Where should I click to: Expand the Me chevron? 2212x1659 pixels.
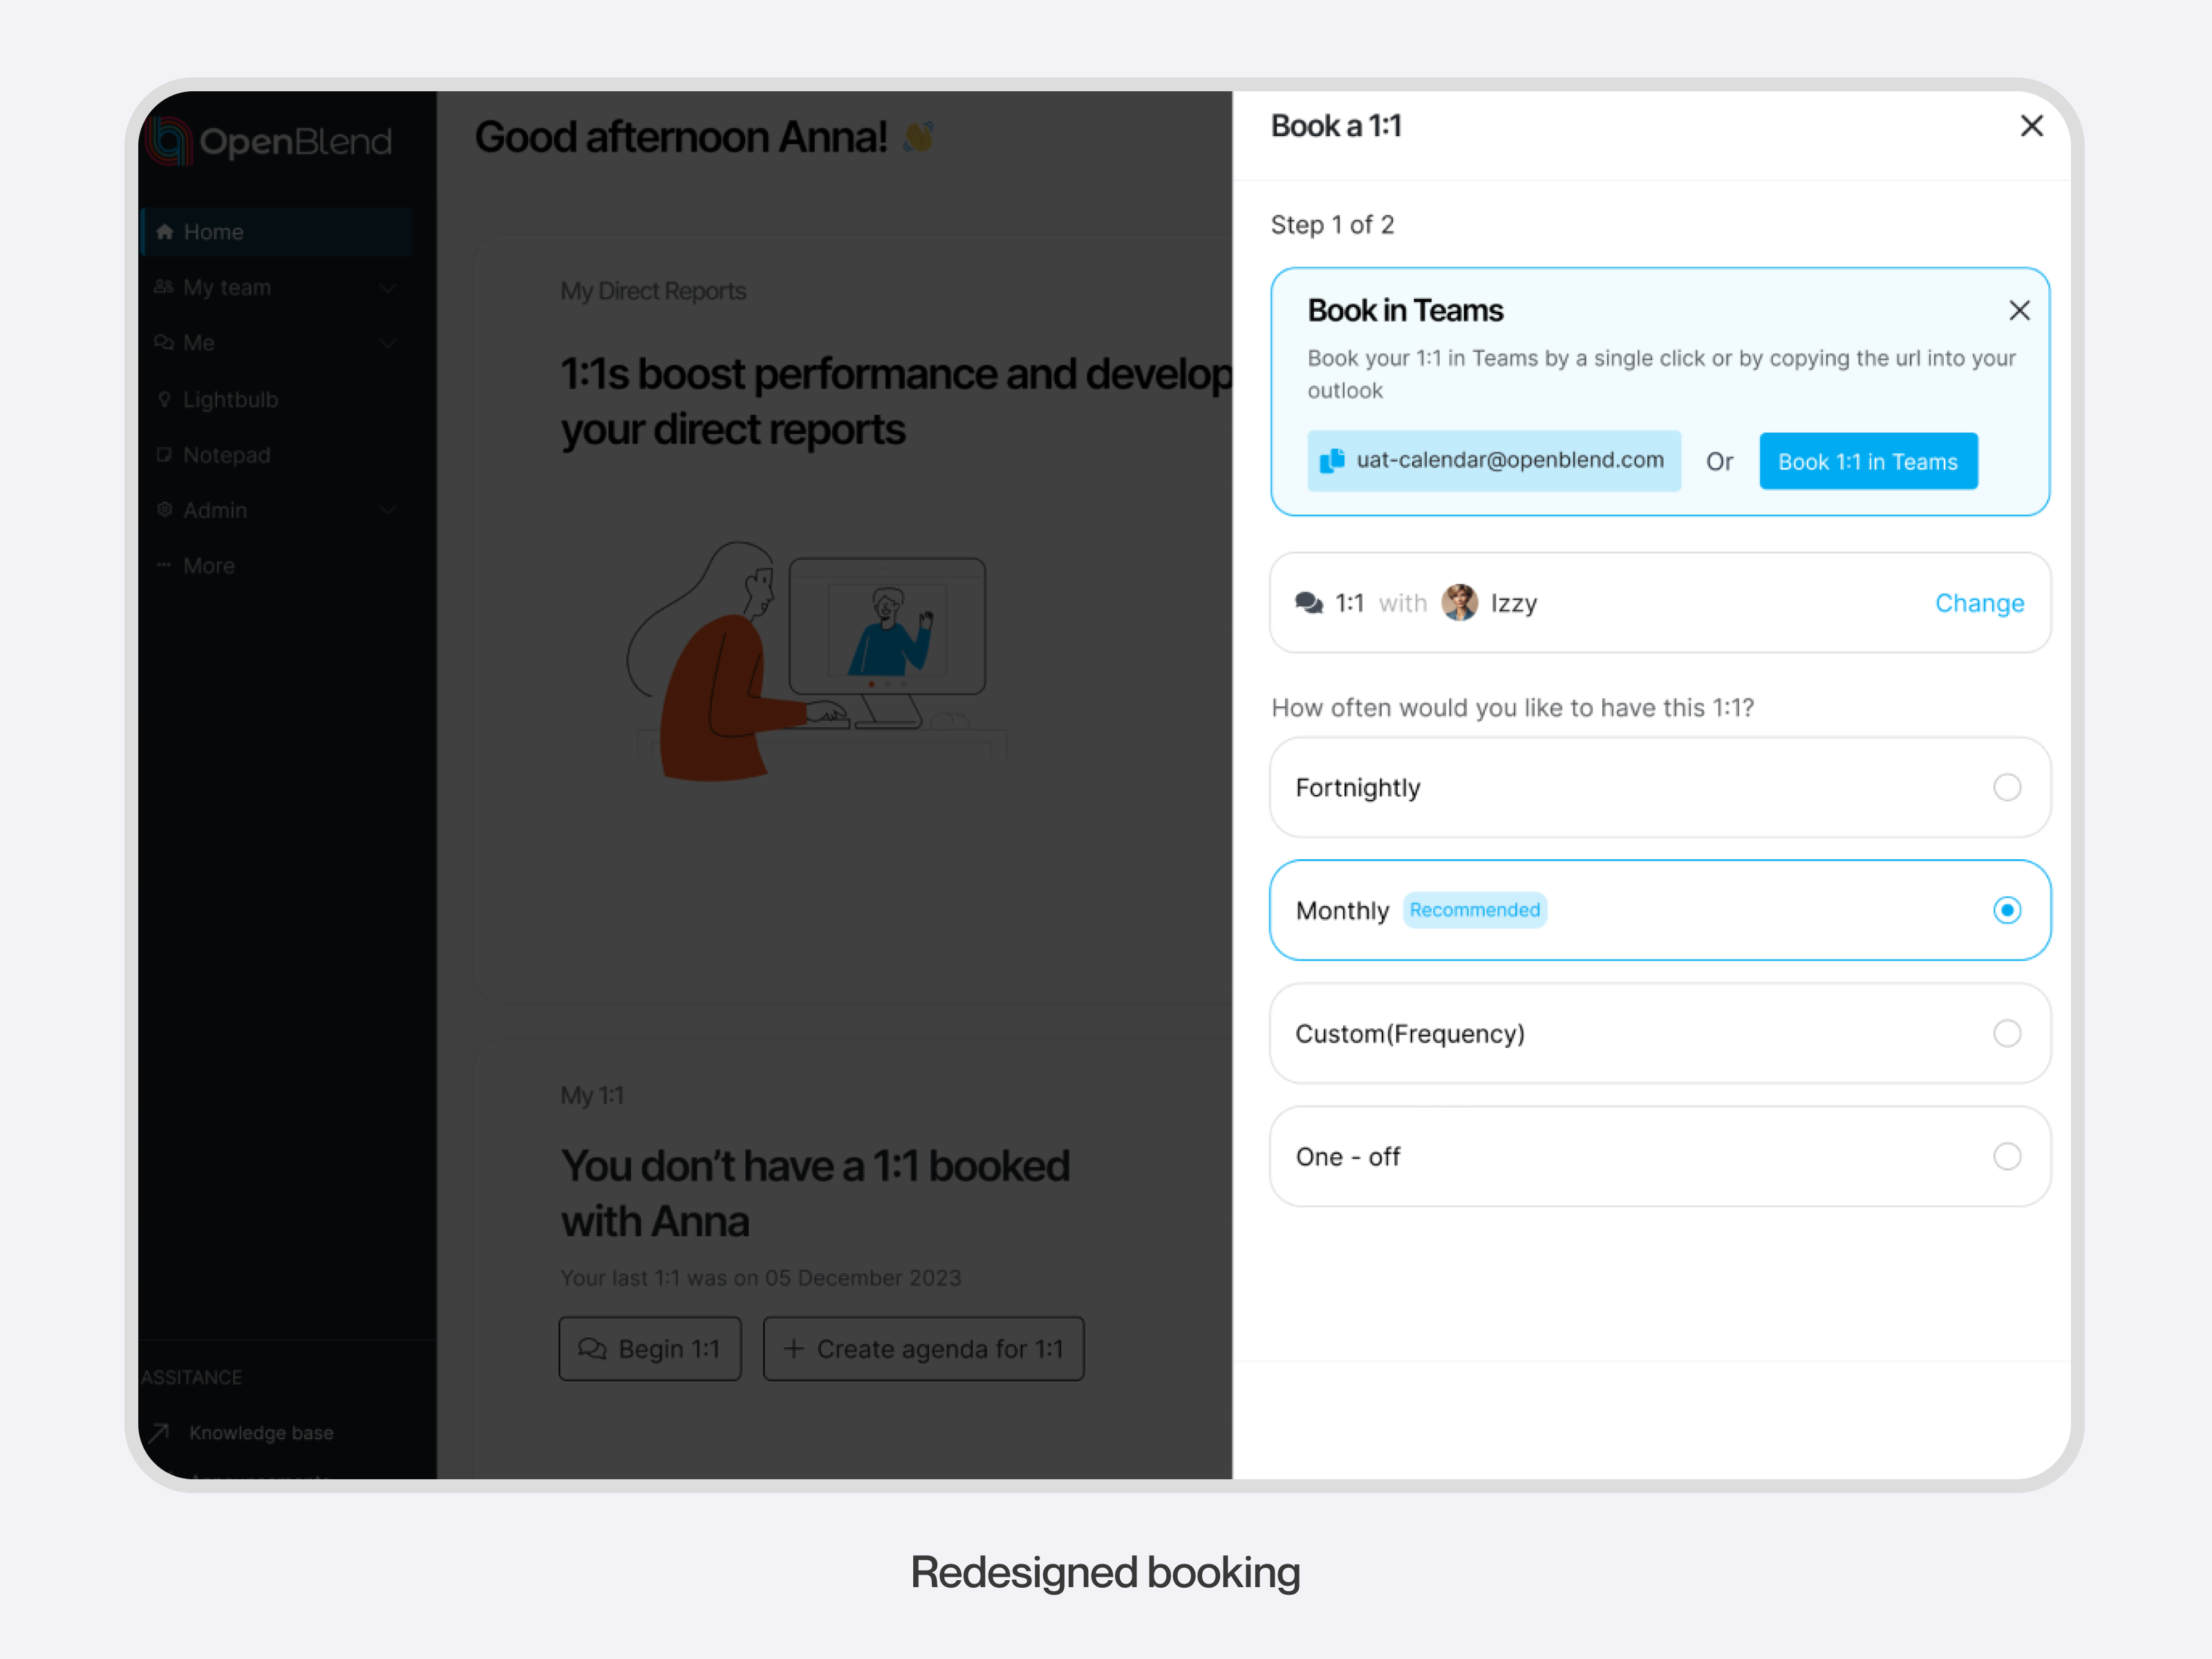click(388, 343)
